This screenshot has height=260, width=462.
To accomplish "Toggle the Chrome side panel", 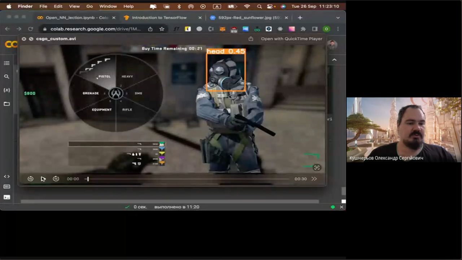I will [x=315, y=29].
